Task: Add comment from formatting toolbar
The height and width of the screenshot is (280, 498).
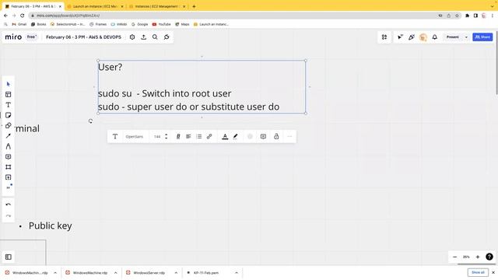Action: click(263, 137)
